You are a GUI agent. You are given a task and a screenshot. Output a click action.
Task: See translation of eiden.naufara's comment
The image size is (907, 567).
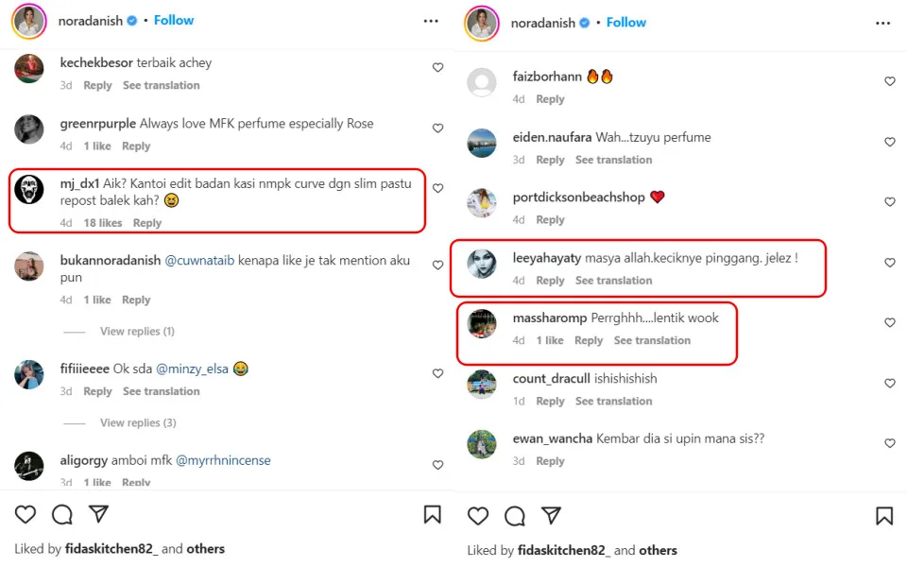pos(613,160)
